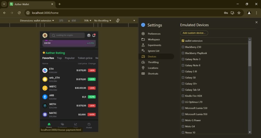Enable the Galaxy S III device
Image resolution: width=261 pixels, height=138 pixels.
point(183,71)
